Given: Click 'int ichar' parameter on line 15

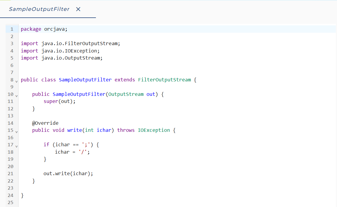Looking at the screenshot, I should click(x=98, y=130).
